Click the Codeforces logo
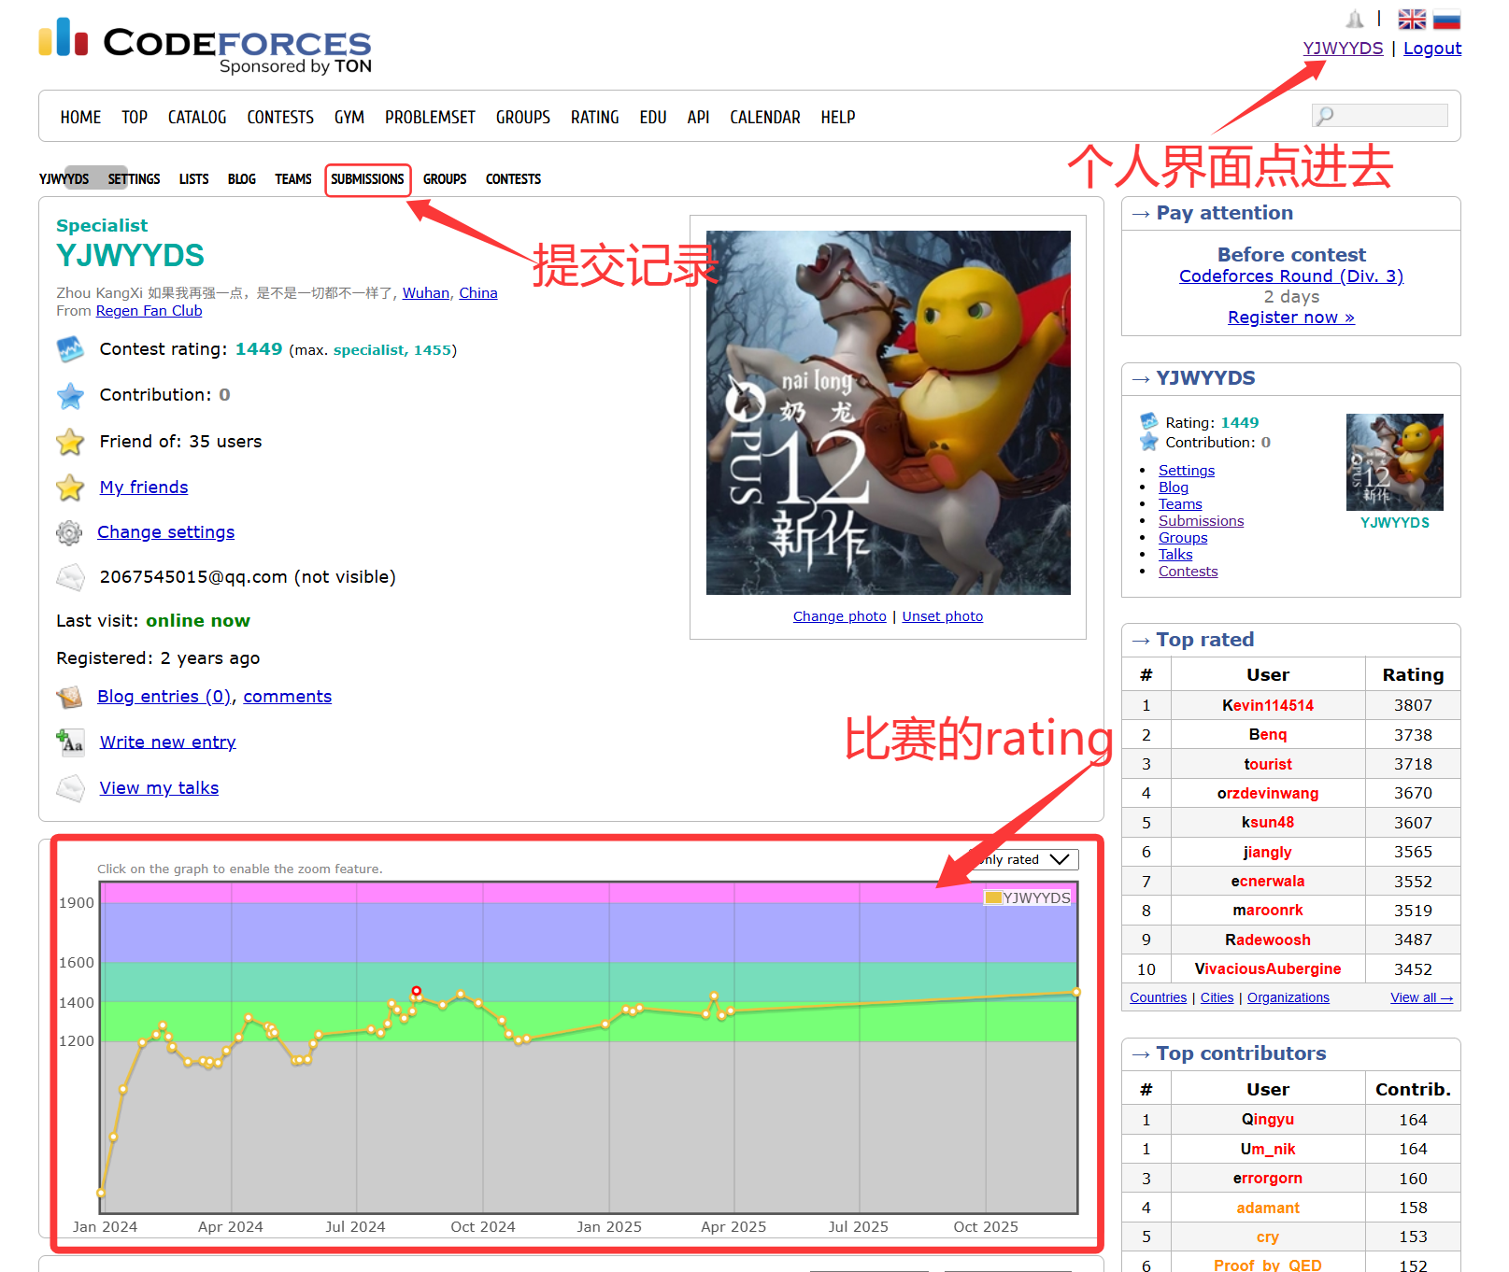 [x=206, y=44]
